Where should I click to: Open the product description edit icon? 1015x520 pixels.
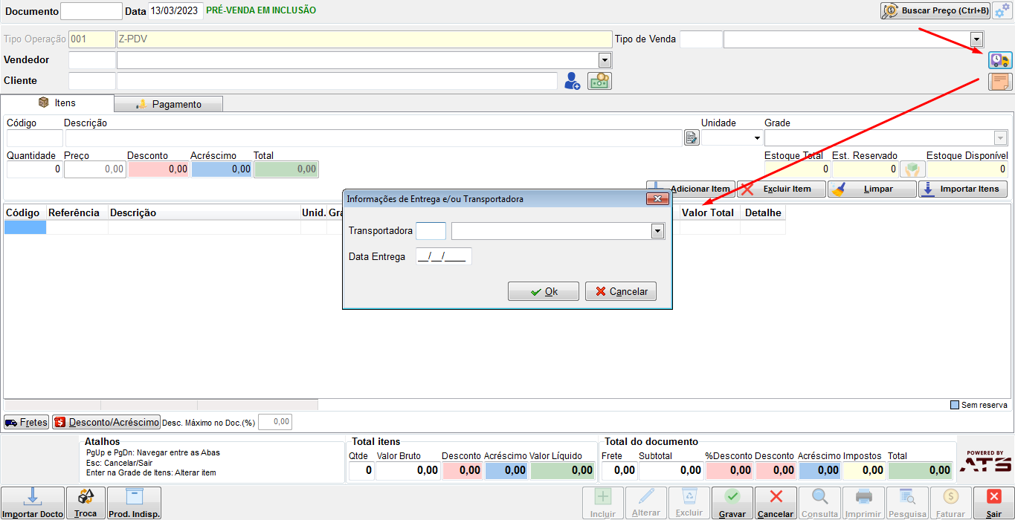pyautogui.click(x=692, y=137)
